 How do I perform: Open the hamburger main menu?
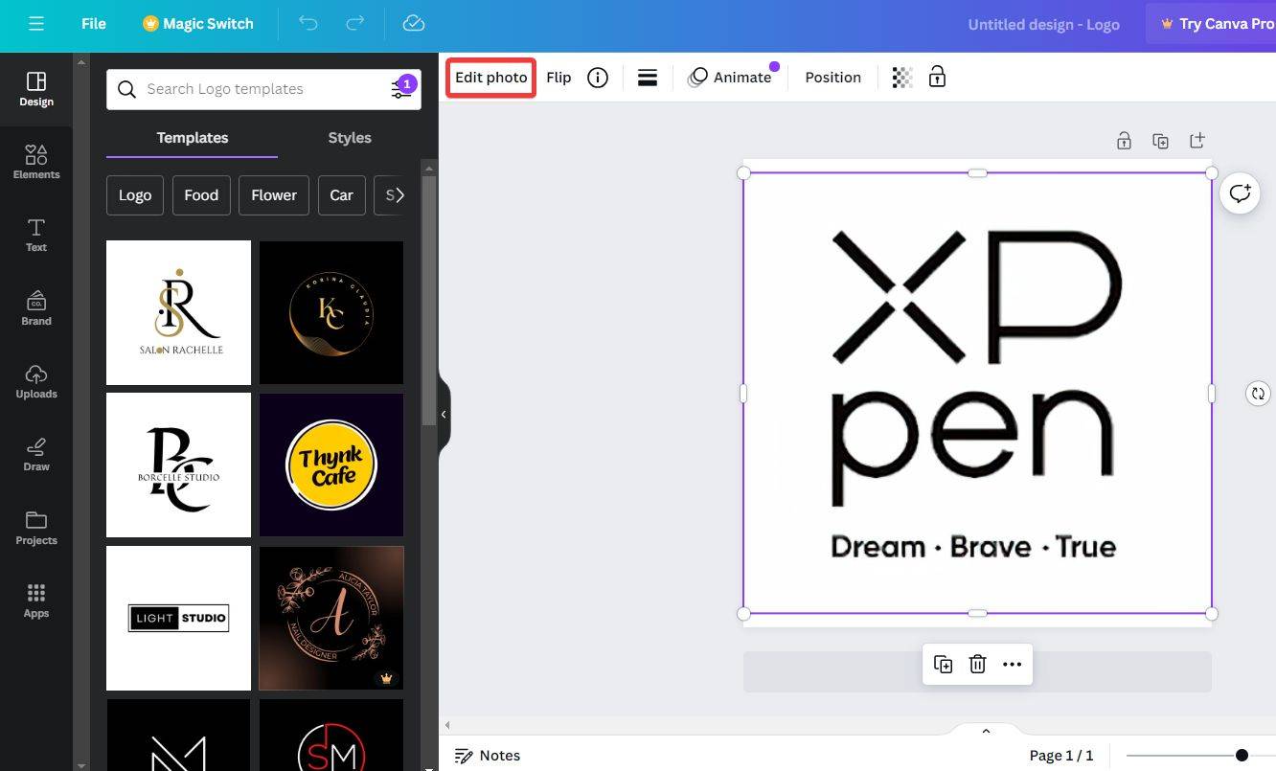(x=36, y=24)
